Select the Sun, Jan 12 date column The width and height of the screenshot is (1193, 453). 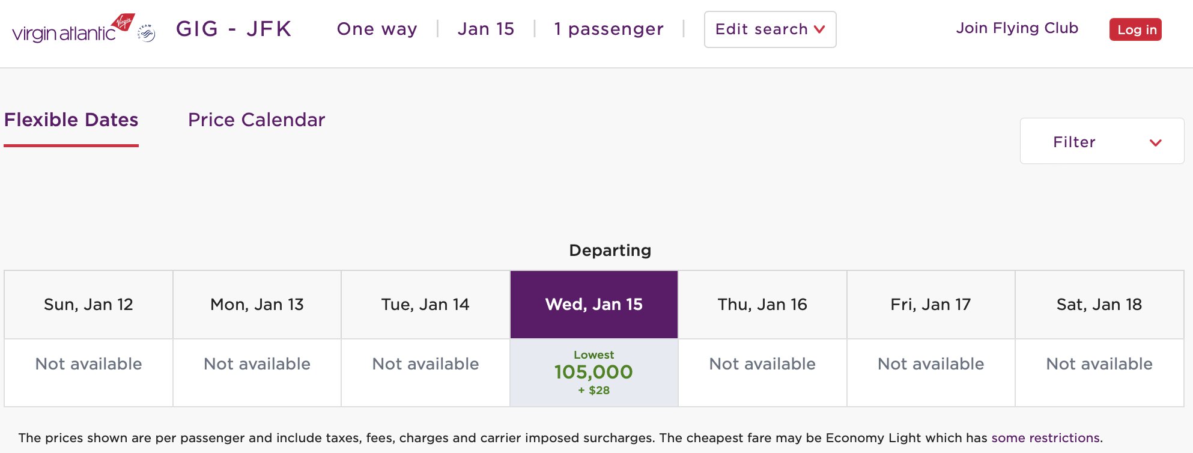[x=88, y=305]
